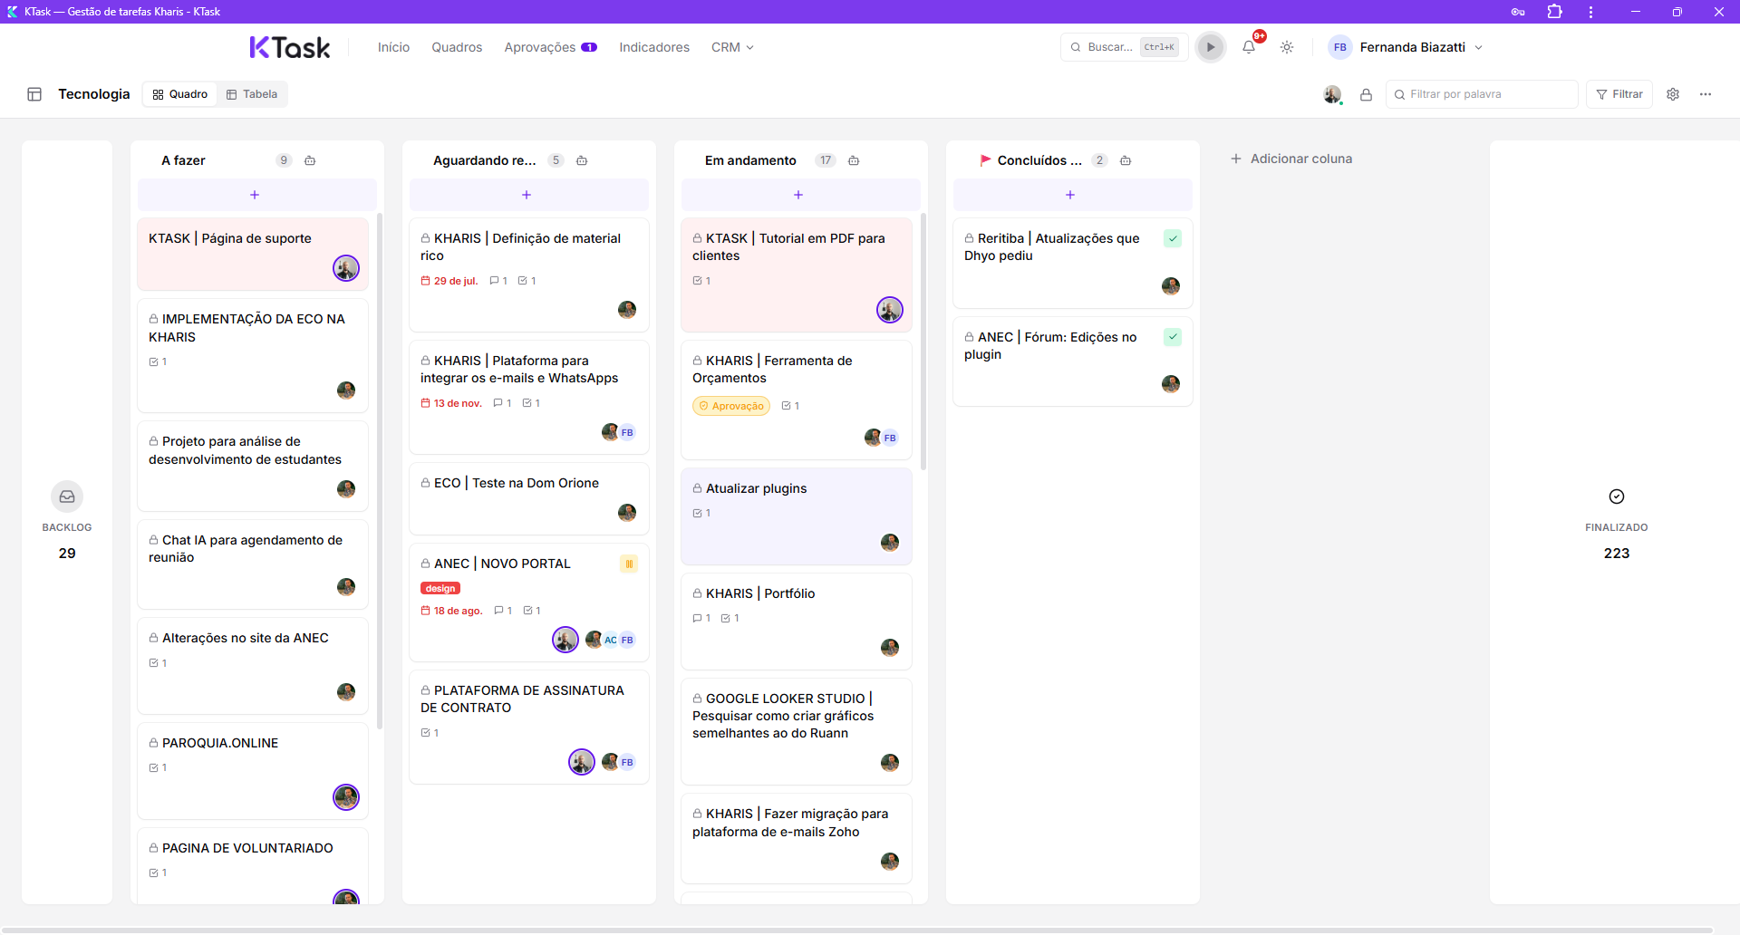This screenshot has width=1740, height=935.
Task: Toggle completed check on ANEC Fórum card
Action: (x=1173, y=337)
